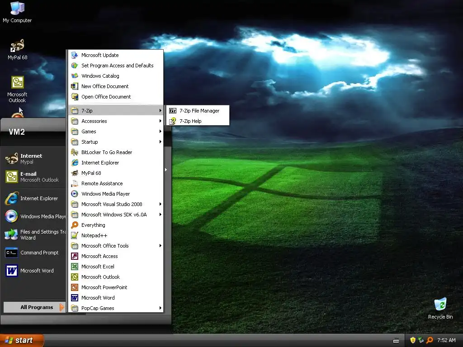
Task: Select the Microsoft Windows SDK v6.0A text
Action: click(114, 215)
